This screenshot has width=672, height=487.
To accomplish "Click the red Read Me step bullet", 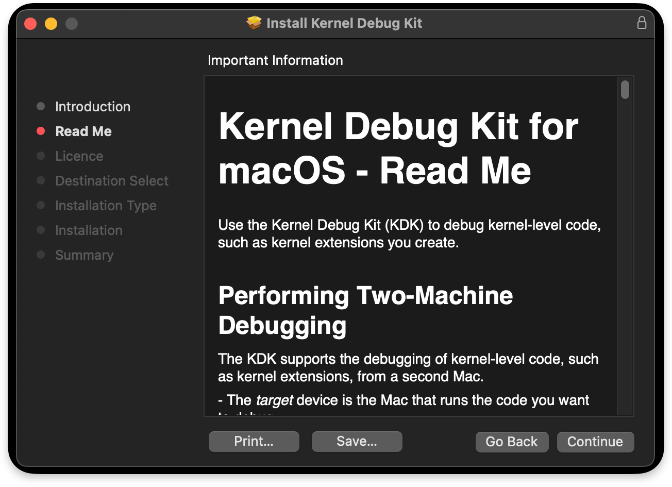I will [41, 131].
